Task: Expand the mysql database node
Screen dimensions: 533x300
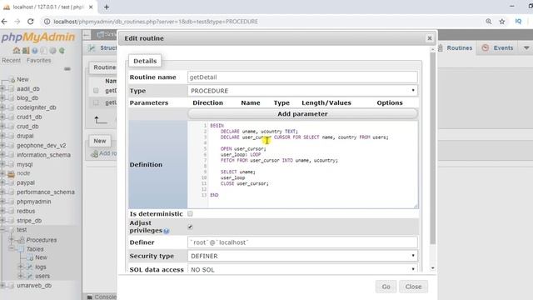Action: tap(2, 164)
